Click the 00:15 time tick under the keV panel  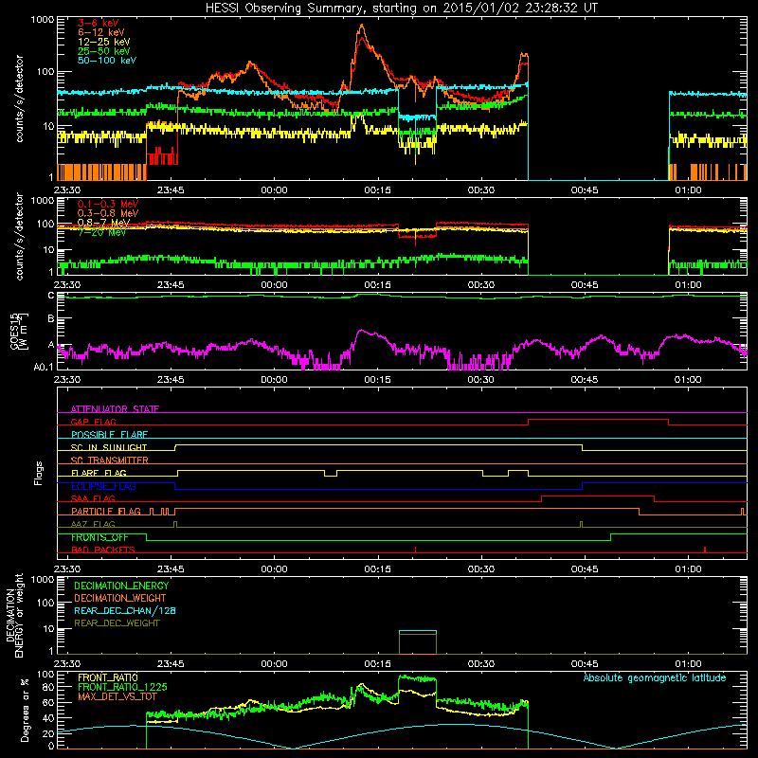point(377,190)
